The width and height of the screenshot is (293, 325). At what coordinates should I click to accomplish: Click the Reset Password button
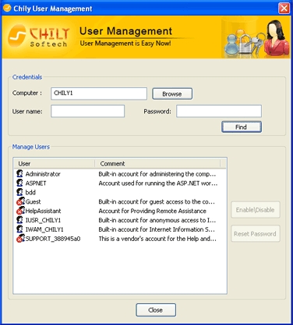[x=256, y=234]
